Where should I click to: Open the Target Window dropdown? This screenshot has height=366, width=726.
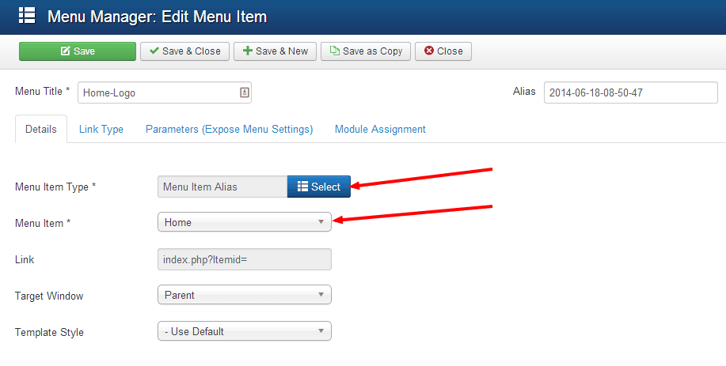pos(244,296)
